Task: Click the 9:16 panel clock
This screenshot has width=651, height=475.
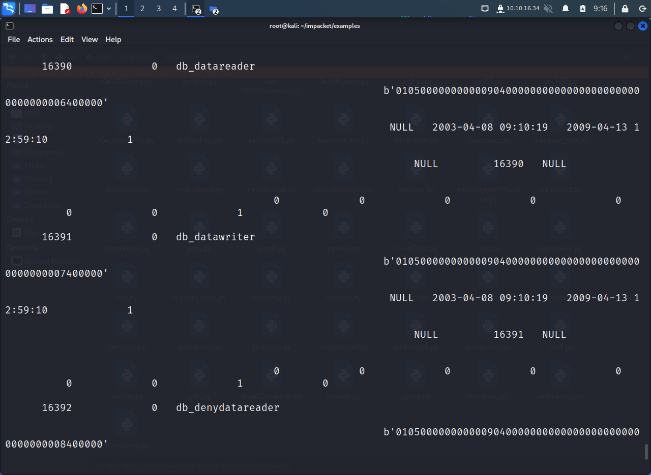Action: (x=601, y=9)
